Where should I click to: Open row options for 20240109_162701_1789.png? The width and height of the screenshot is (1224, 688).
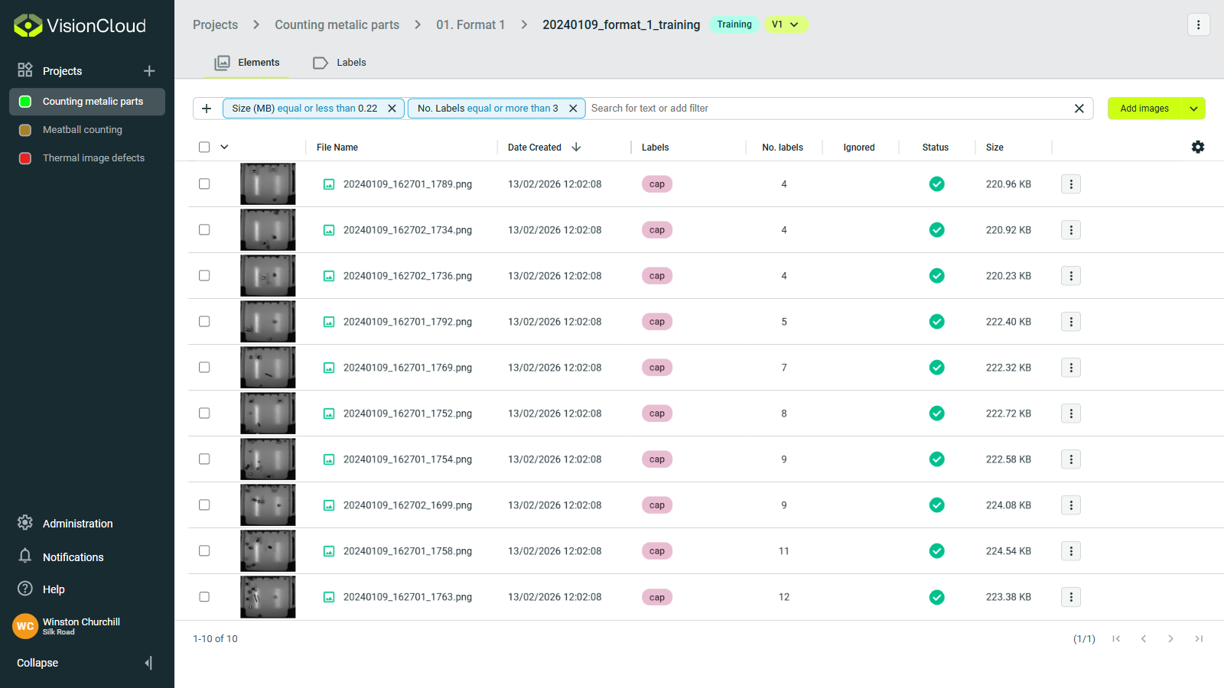coord(1071,184)
